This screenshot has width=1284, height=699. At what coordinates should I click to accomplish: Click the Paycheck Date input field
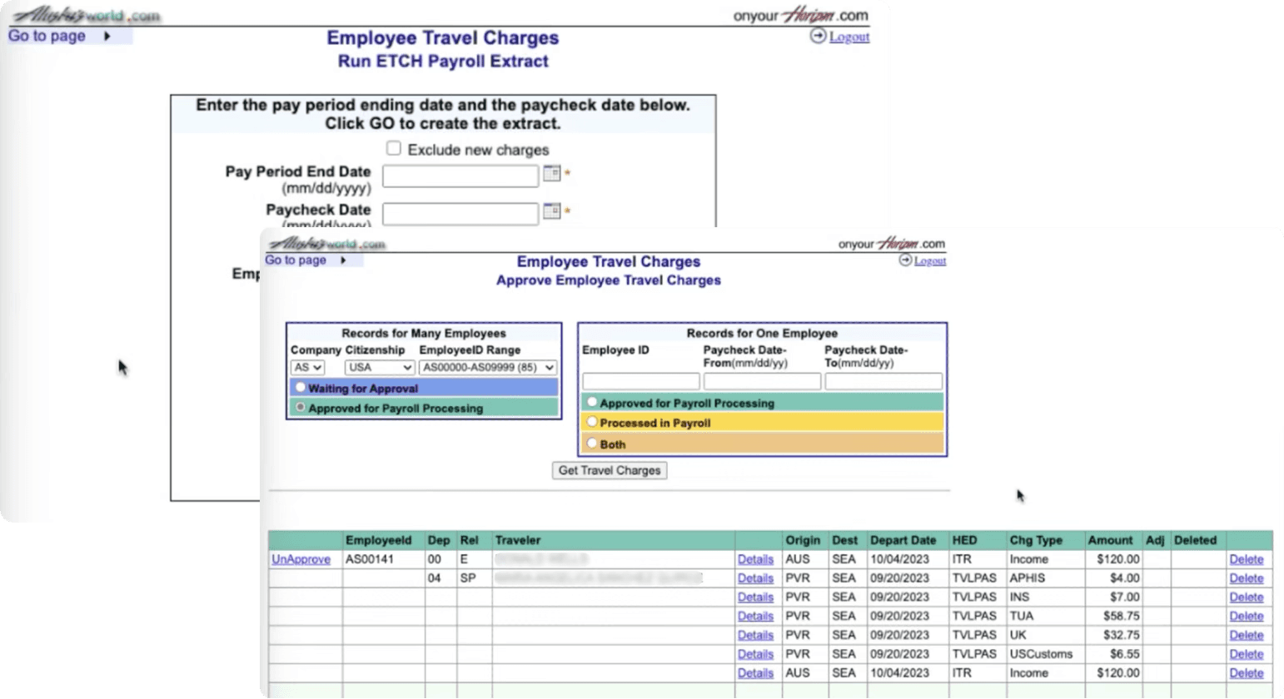coord(460,214)
